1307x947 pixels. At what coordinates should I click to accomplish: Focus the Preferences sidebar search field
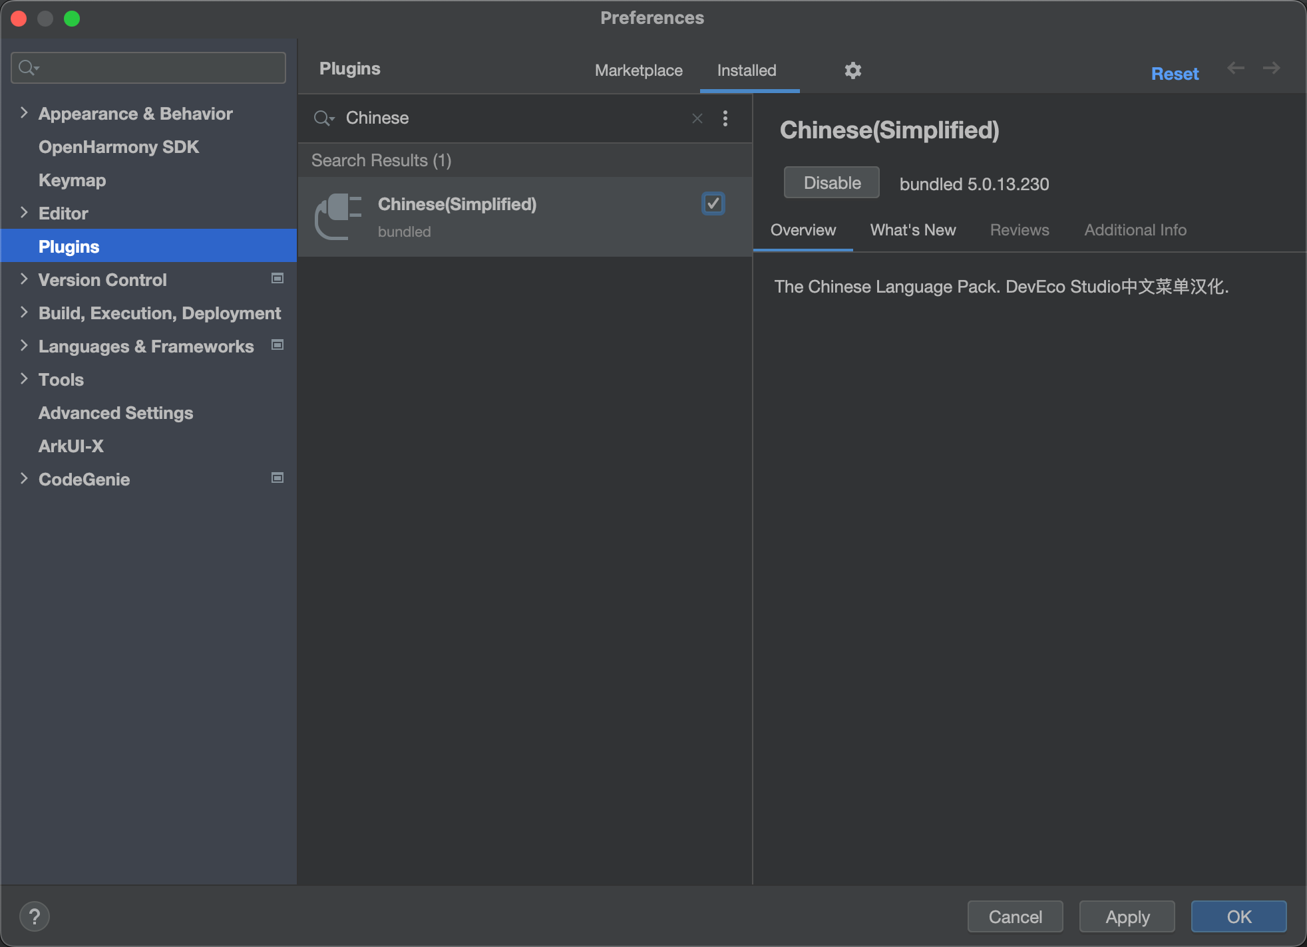coord(160,68)
